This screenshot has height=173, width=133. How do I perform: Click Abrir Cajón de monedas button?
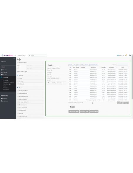(x=56, y=83)
